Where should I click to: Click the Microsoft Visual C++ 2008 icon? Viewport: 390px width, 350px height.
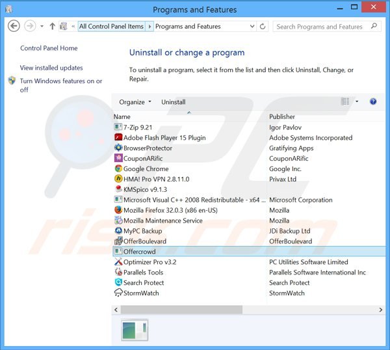[x=118, y=200]
